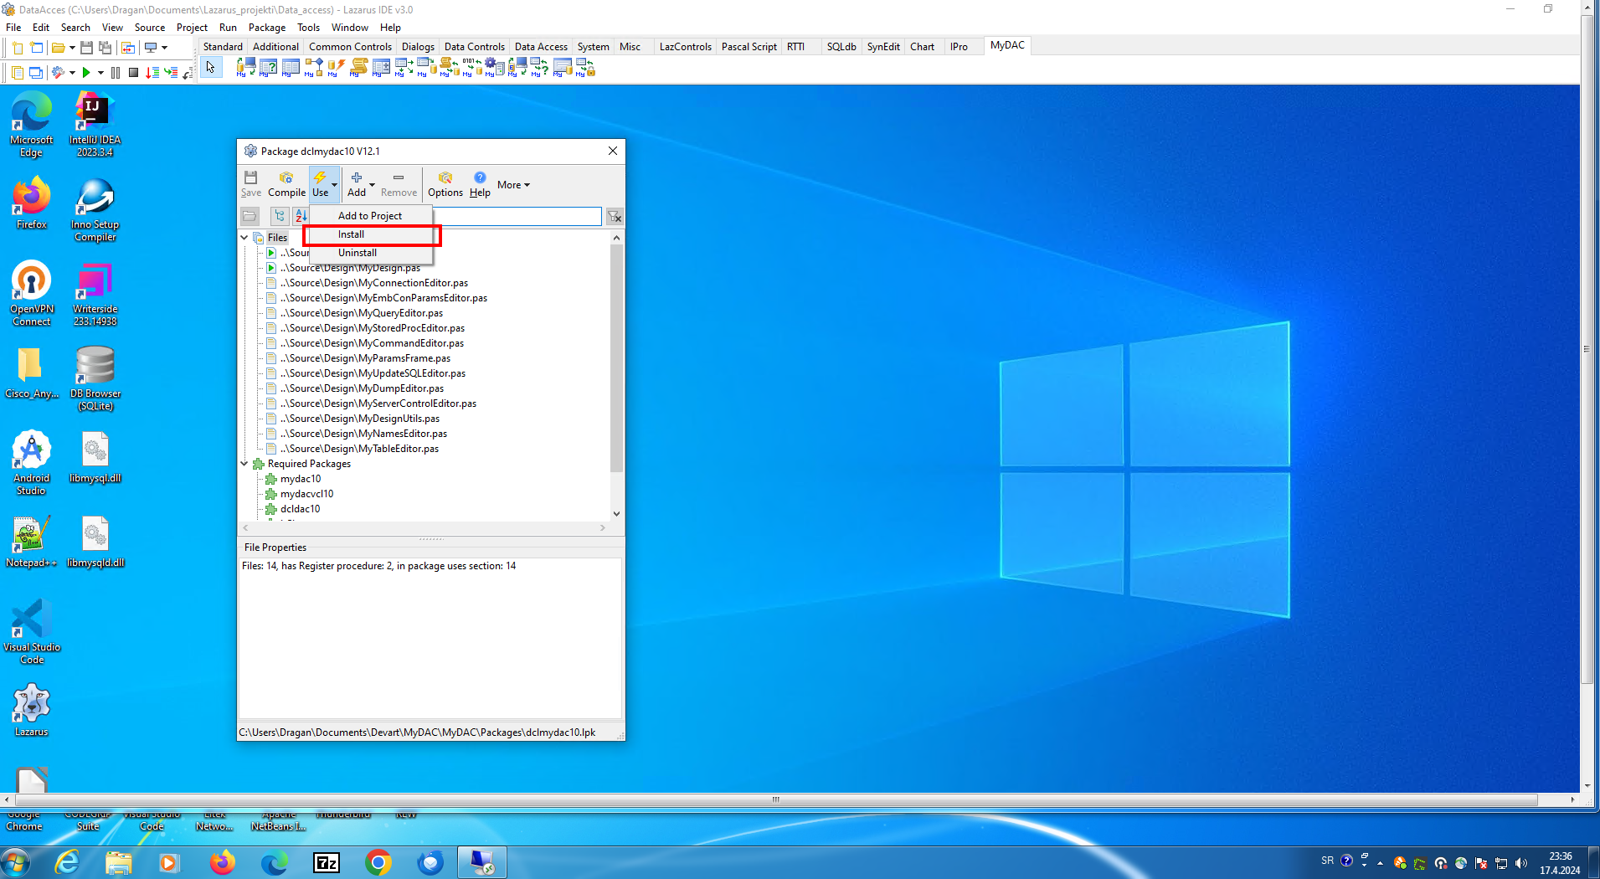Click inside the package filter input field

(x=517, y=216)
